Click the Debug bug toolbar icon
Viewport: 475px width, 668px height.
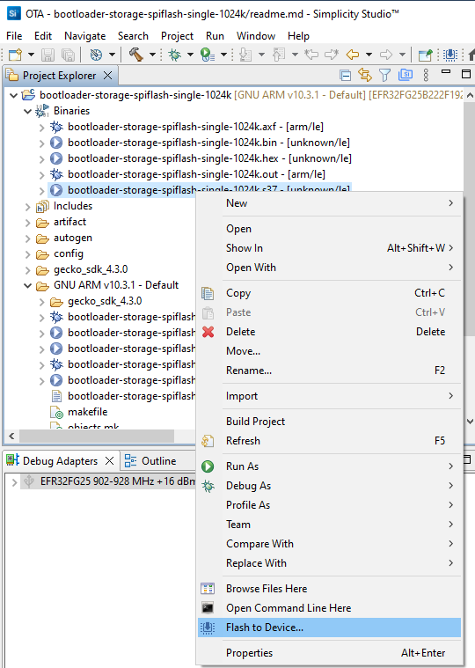tap(174, 55)
